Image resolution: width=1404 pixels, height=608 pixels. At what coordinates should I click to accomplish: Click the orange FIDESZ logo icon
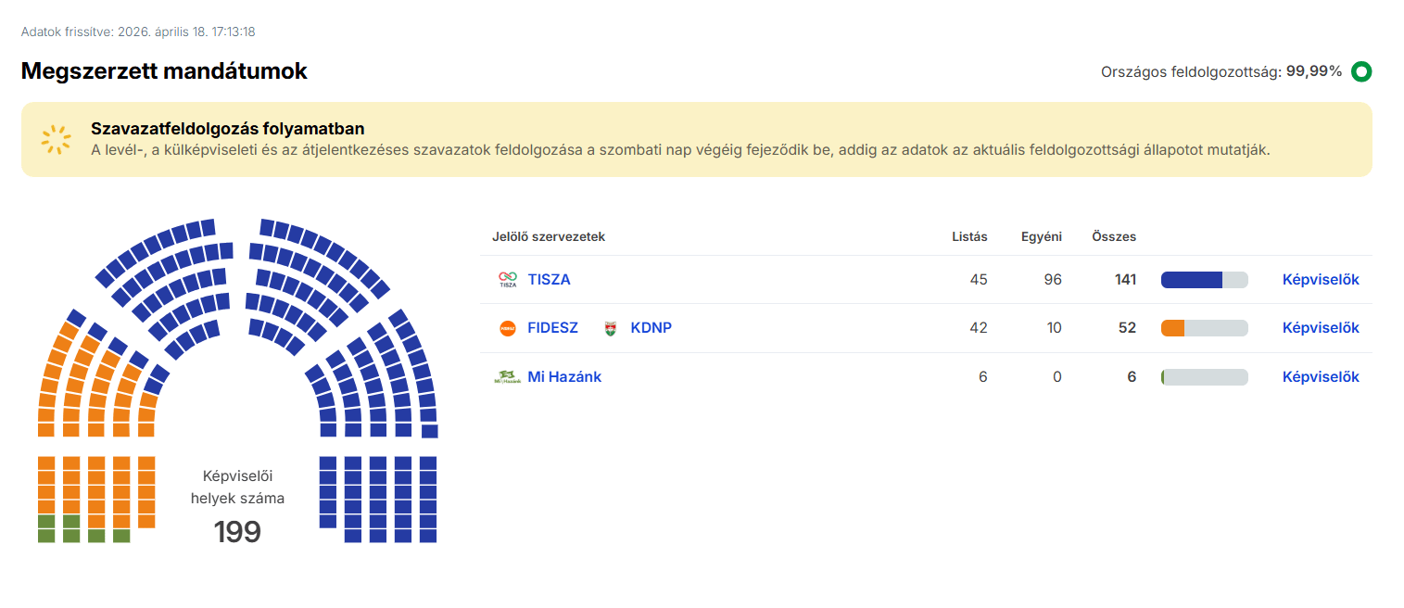(507, 328)
